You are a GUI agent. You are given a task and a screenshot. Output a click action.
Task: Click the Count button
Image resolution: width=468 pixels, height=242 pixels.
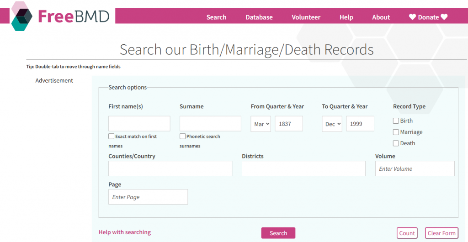(407, 233)
